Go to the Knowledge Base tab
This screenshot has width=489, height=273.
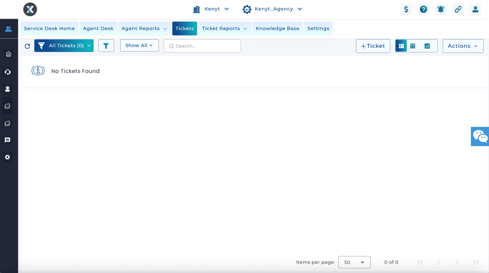pyautogui.click(x=277, y=29)
